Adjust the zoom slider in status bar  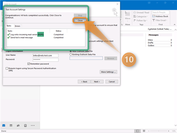pyautogui.click(x=159, y=131)
